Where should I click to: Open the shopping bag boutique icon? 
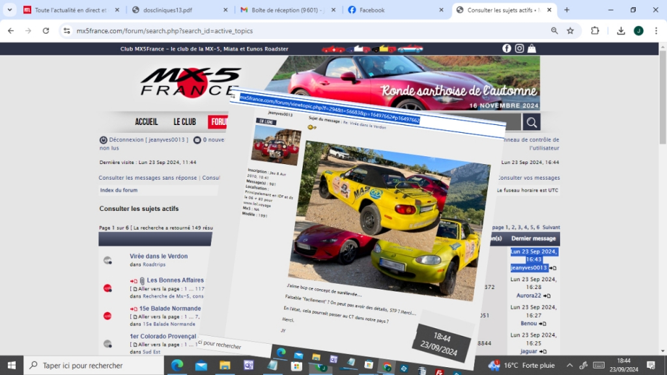point(532,48)
